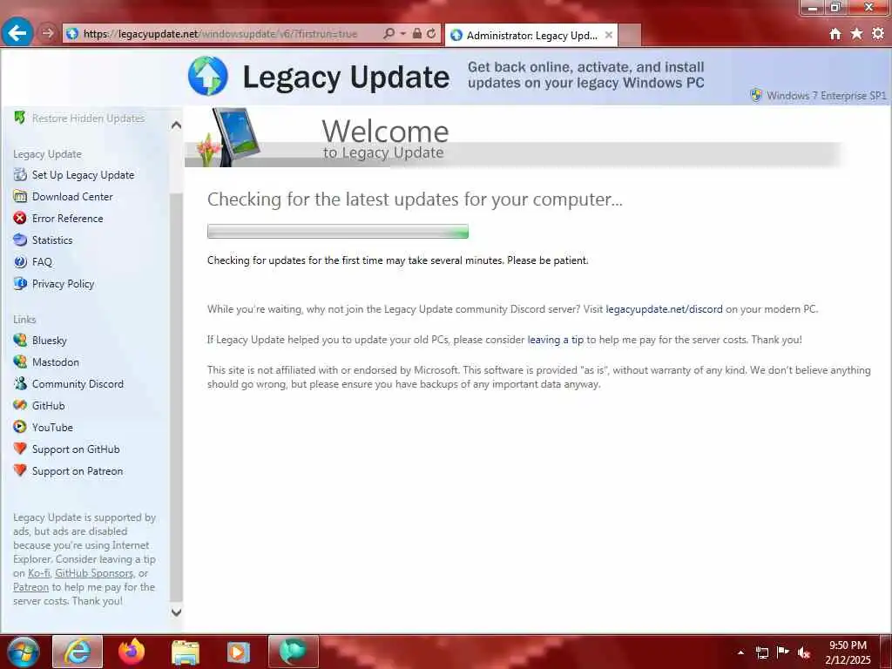Screen dimensions: 892x669
Task: Open the Statistics link
Action: coord(52,240)
